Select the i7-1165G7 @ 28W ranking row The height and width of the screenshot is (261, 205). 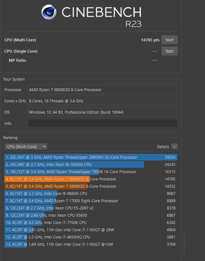(x=91, y=230)
